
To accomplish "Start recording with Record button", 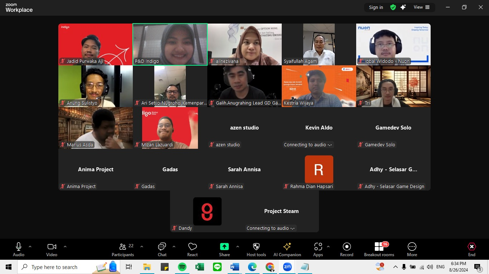I will pos(347,249).
